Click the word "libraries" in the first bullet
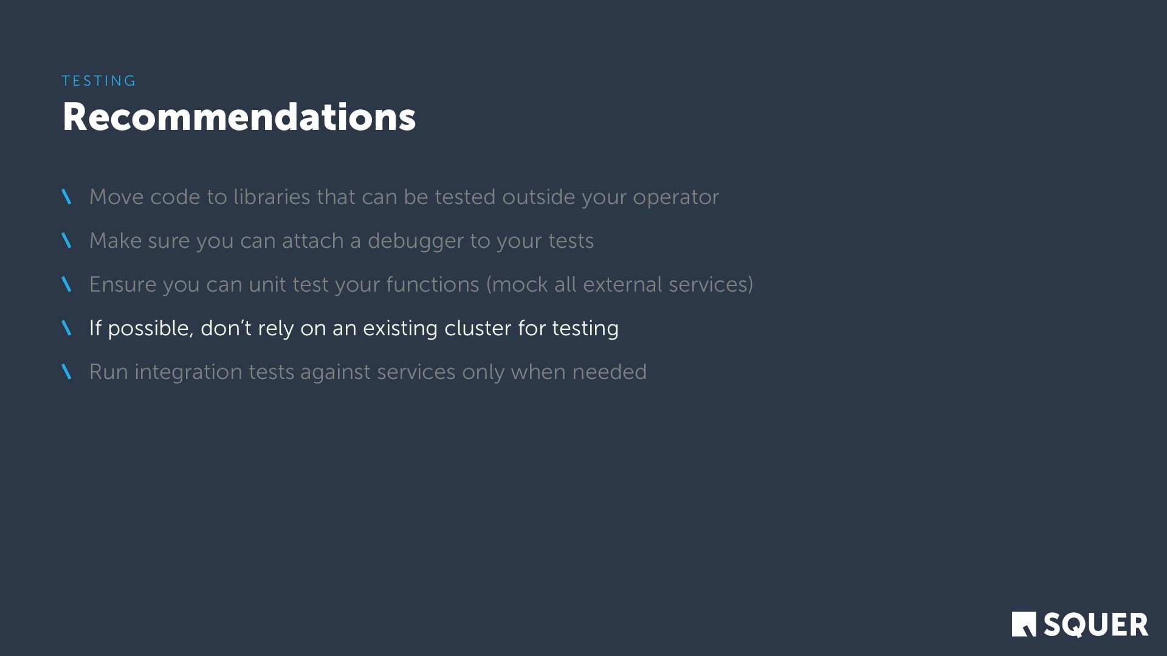This screenshot has width=1167, height=656. click(272, 197)
